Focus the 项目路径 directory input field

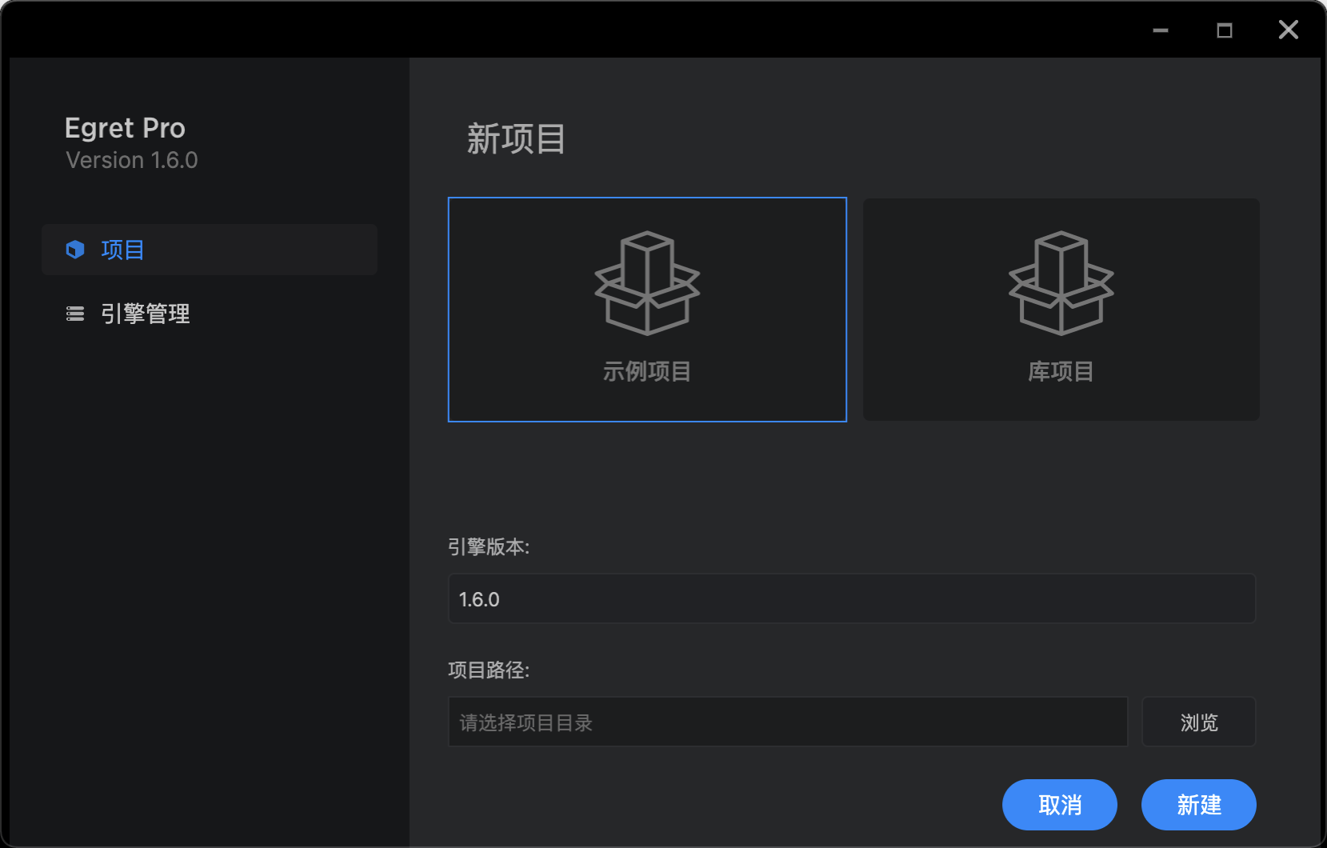(788, 722)
